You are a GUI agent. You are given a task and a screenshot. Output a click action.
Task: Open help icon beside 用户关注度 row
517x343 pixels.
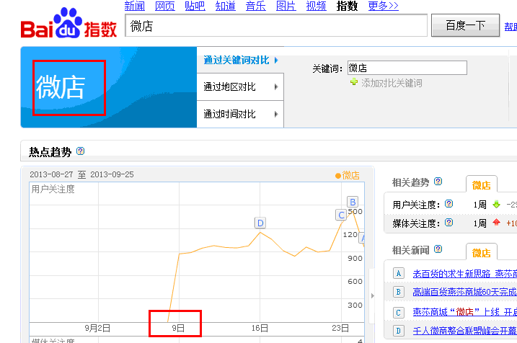pyautogui.click(x=448, y=204)
